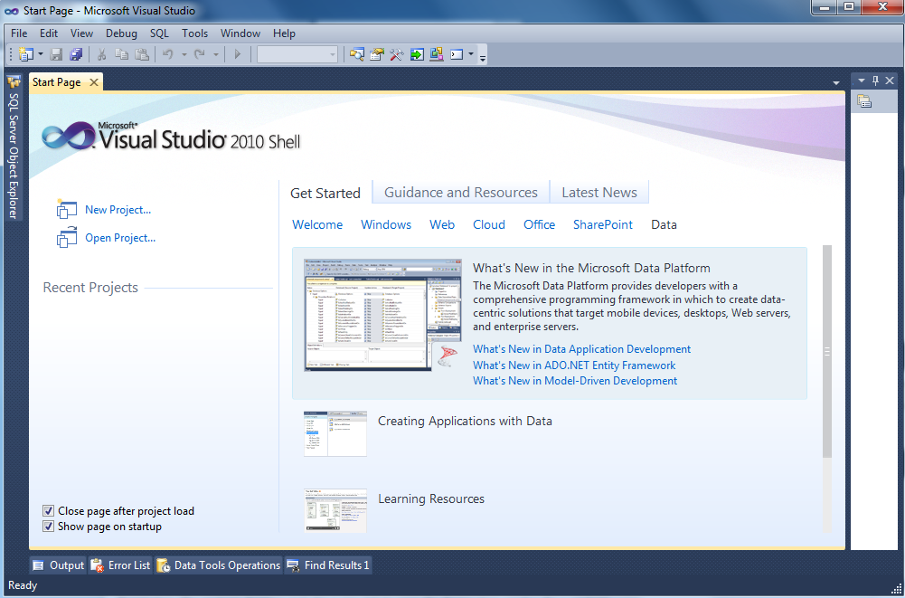
Task: Open Solution Explorer from the toolbar
Action: (x=357, y=54)
